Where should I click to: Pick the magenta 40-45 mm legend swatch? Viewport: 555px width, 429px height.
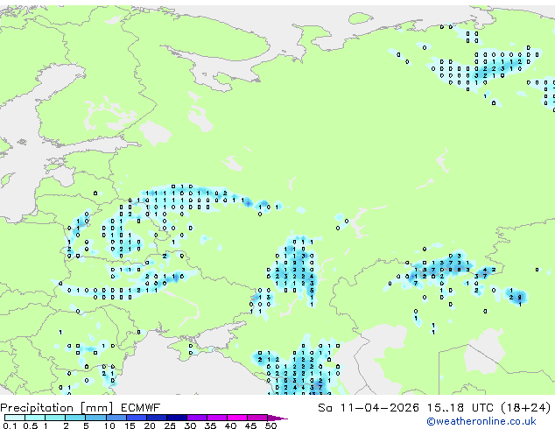pos(239,418)
